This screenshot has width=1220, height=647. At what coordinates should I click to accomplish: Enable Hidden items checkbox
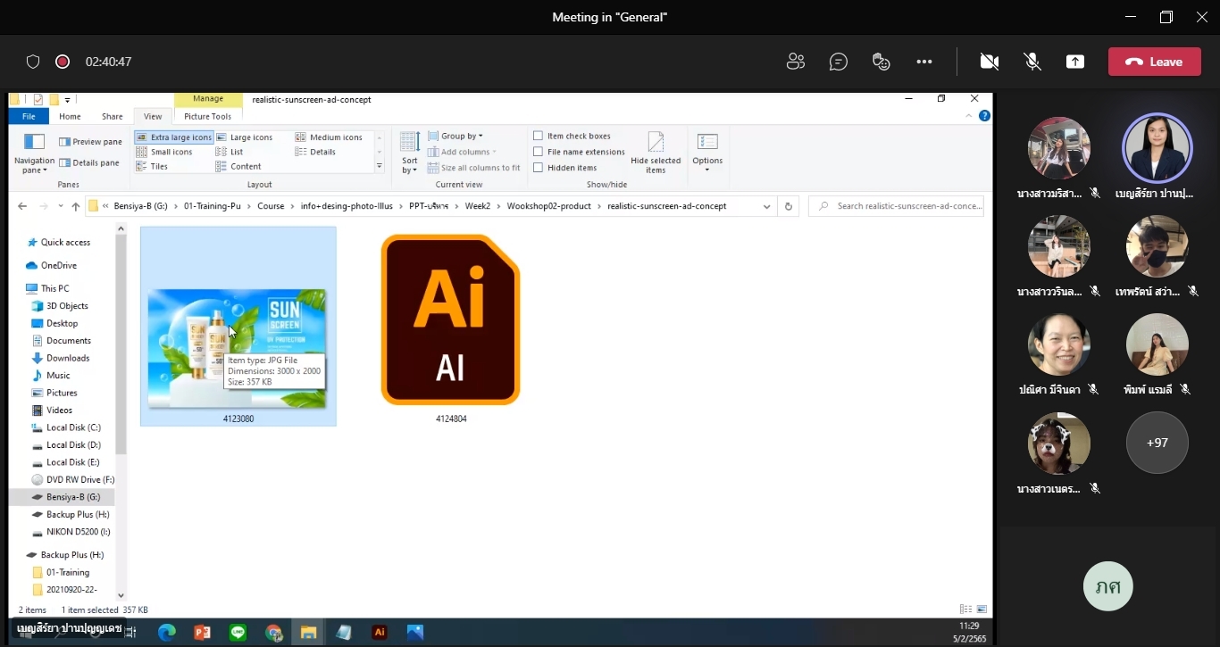pyautogui.click(x=538, y=168)
